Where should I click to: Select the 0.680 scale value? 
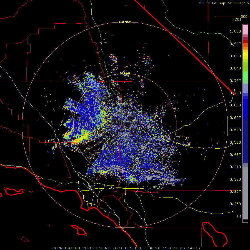[x=235, y=105]
